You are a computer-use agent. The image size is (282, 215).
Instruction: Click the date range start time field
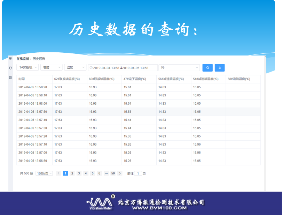[x=106, y=68]
